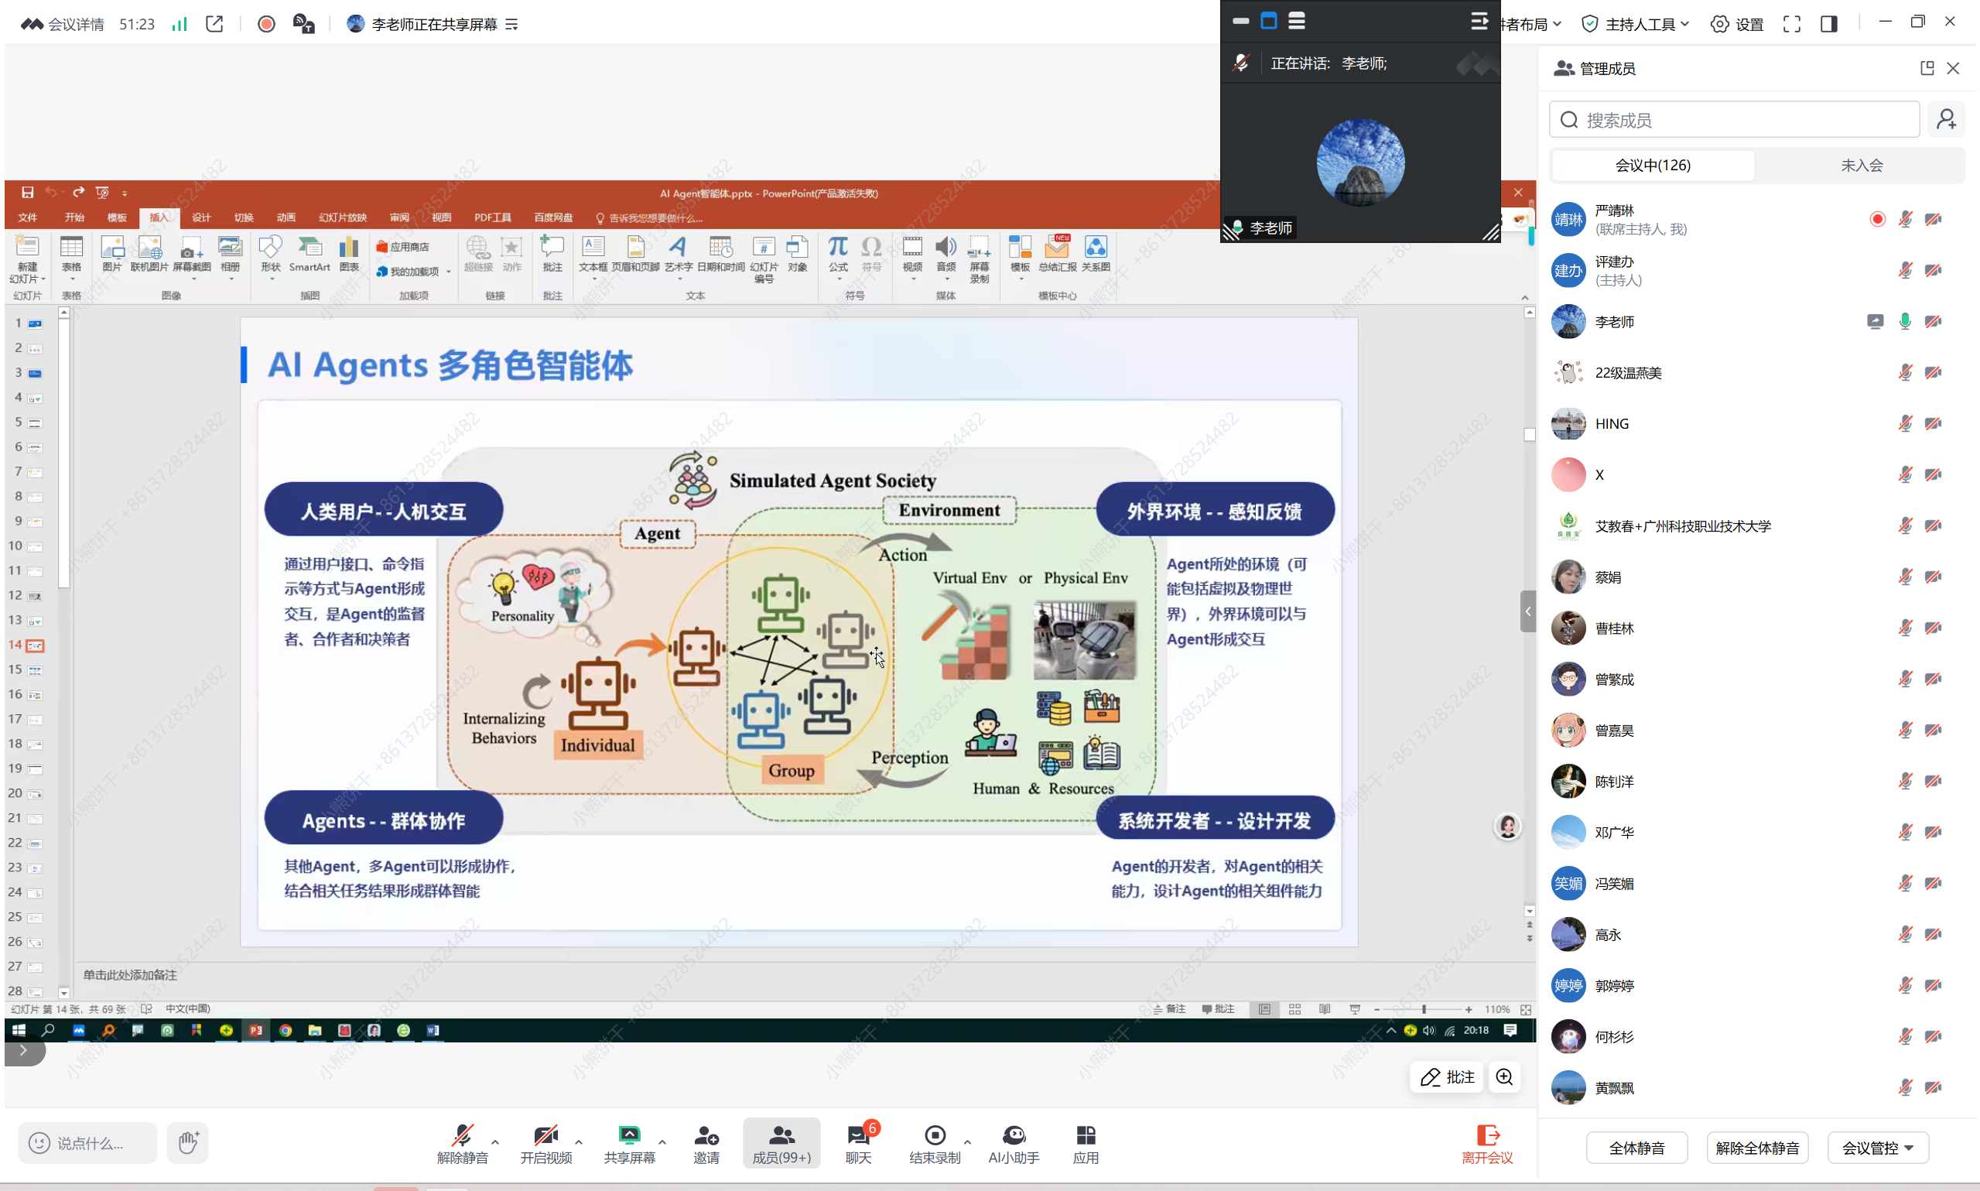Click the 设置 gear icon
This screenshot has height=1191, width=1980.
pyautogui.click(x=1719, y=24)
